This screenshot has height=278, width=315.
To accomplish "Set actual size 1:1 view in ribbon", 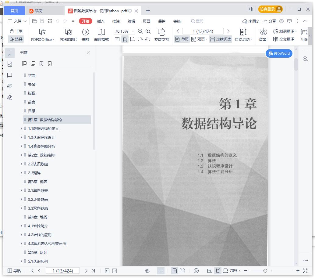I will click(x=117, y=39).
